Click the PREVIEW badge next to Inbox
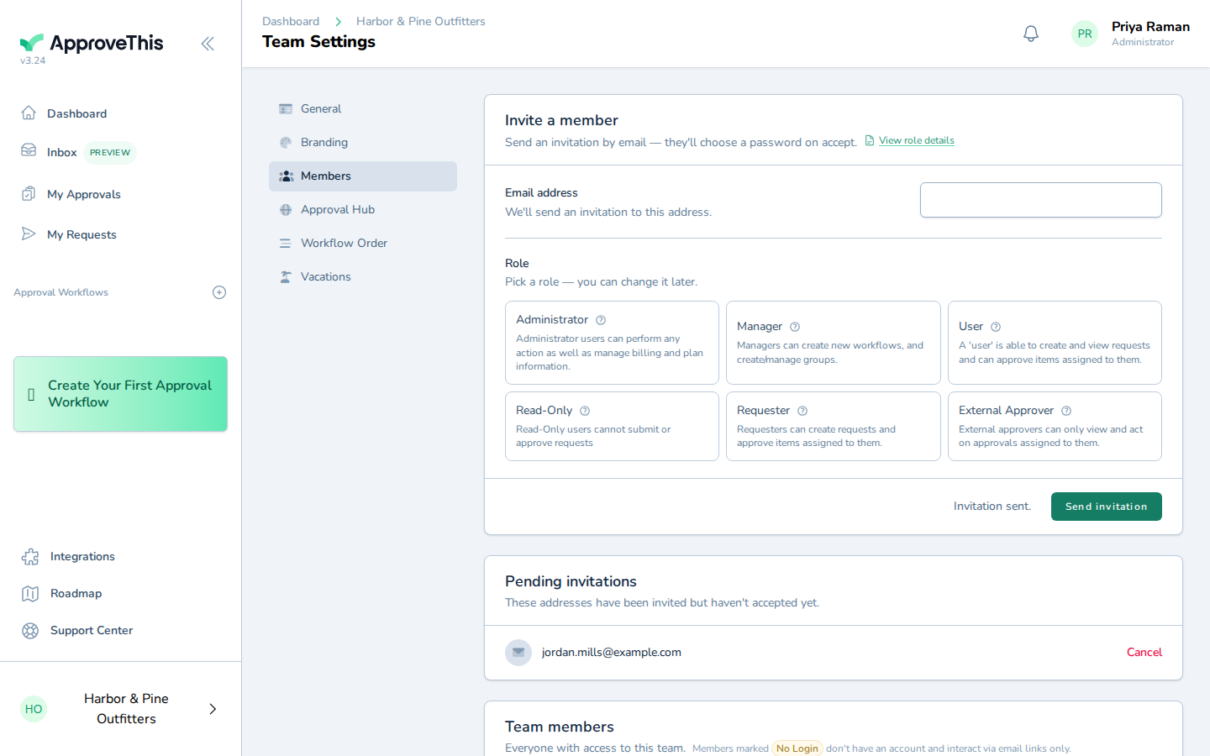Screen dimensions: 1210x756 [110, 153]
